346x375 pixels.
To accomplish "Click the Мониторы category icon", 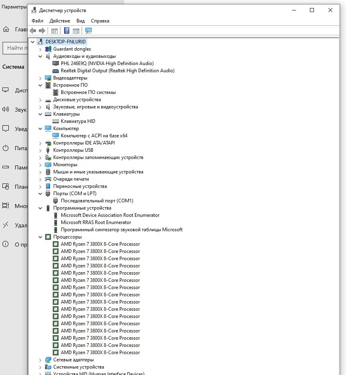I will coord(48,165).
